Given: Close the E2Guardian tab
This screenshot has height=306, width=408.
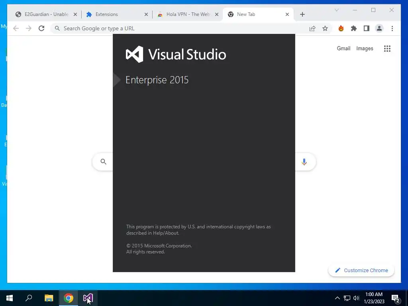Looking at the screenshot, I should tap(75, 14).
